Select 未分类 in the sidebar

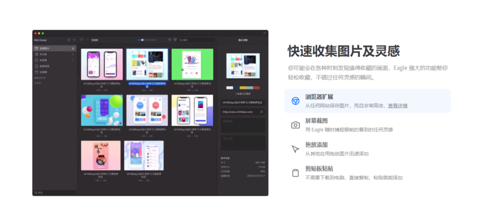[x=55, y=54]
